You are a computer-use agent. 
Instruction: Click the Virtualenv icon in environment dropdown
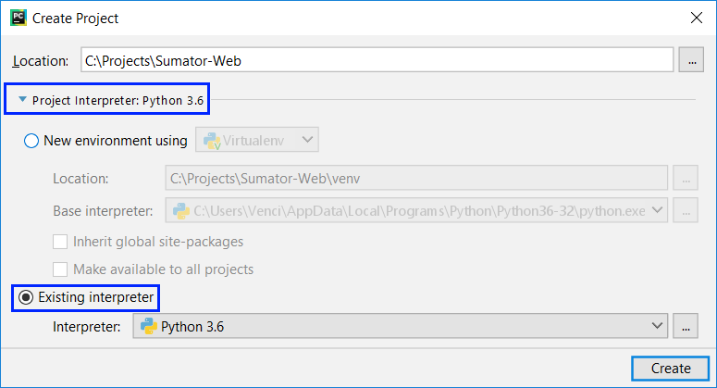[x=212, y=141]
